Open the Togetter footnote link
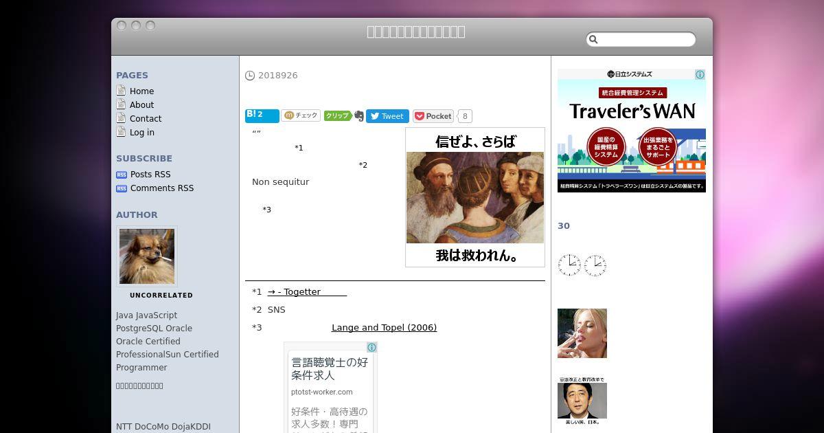 (x=307, y=292)
